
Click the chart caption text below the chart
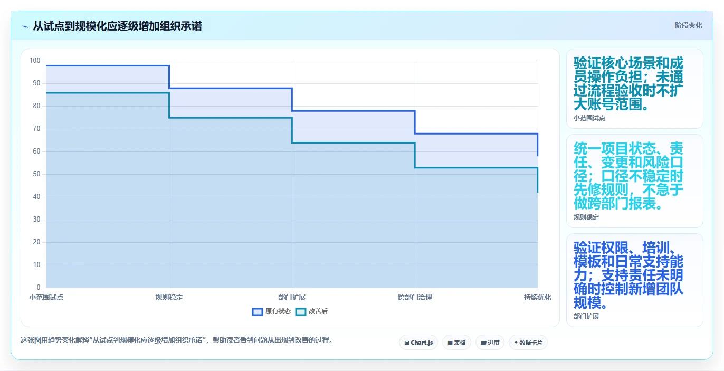point(177,340)
